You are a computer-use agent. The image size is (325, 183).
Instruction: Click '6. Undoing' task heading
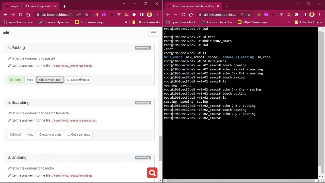click(17, 157)
